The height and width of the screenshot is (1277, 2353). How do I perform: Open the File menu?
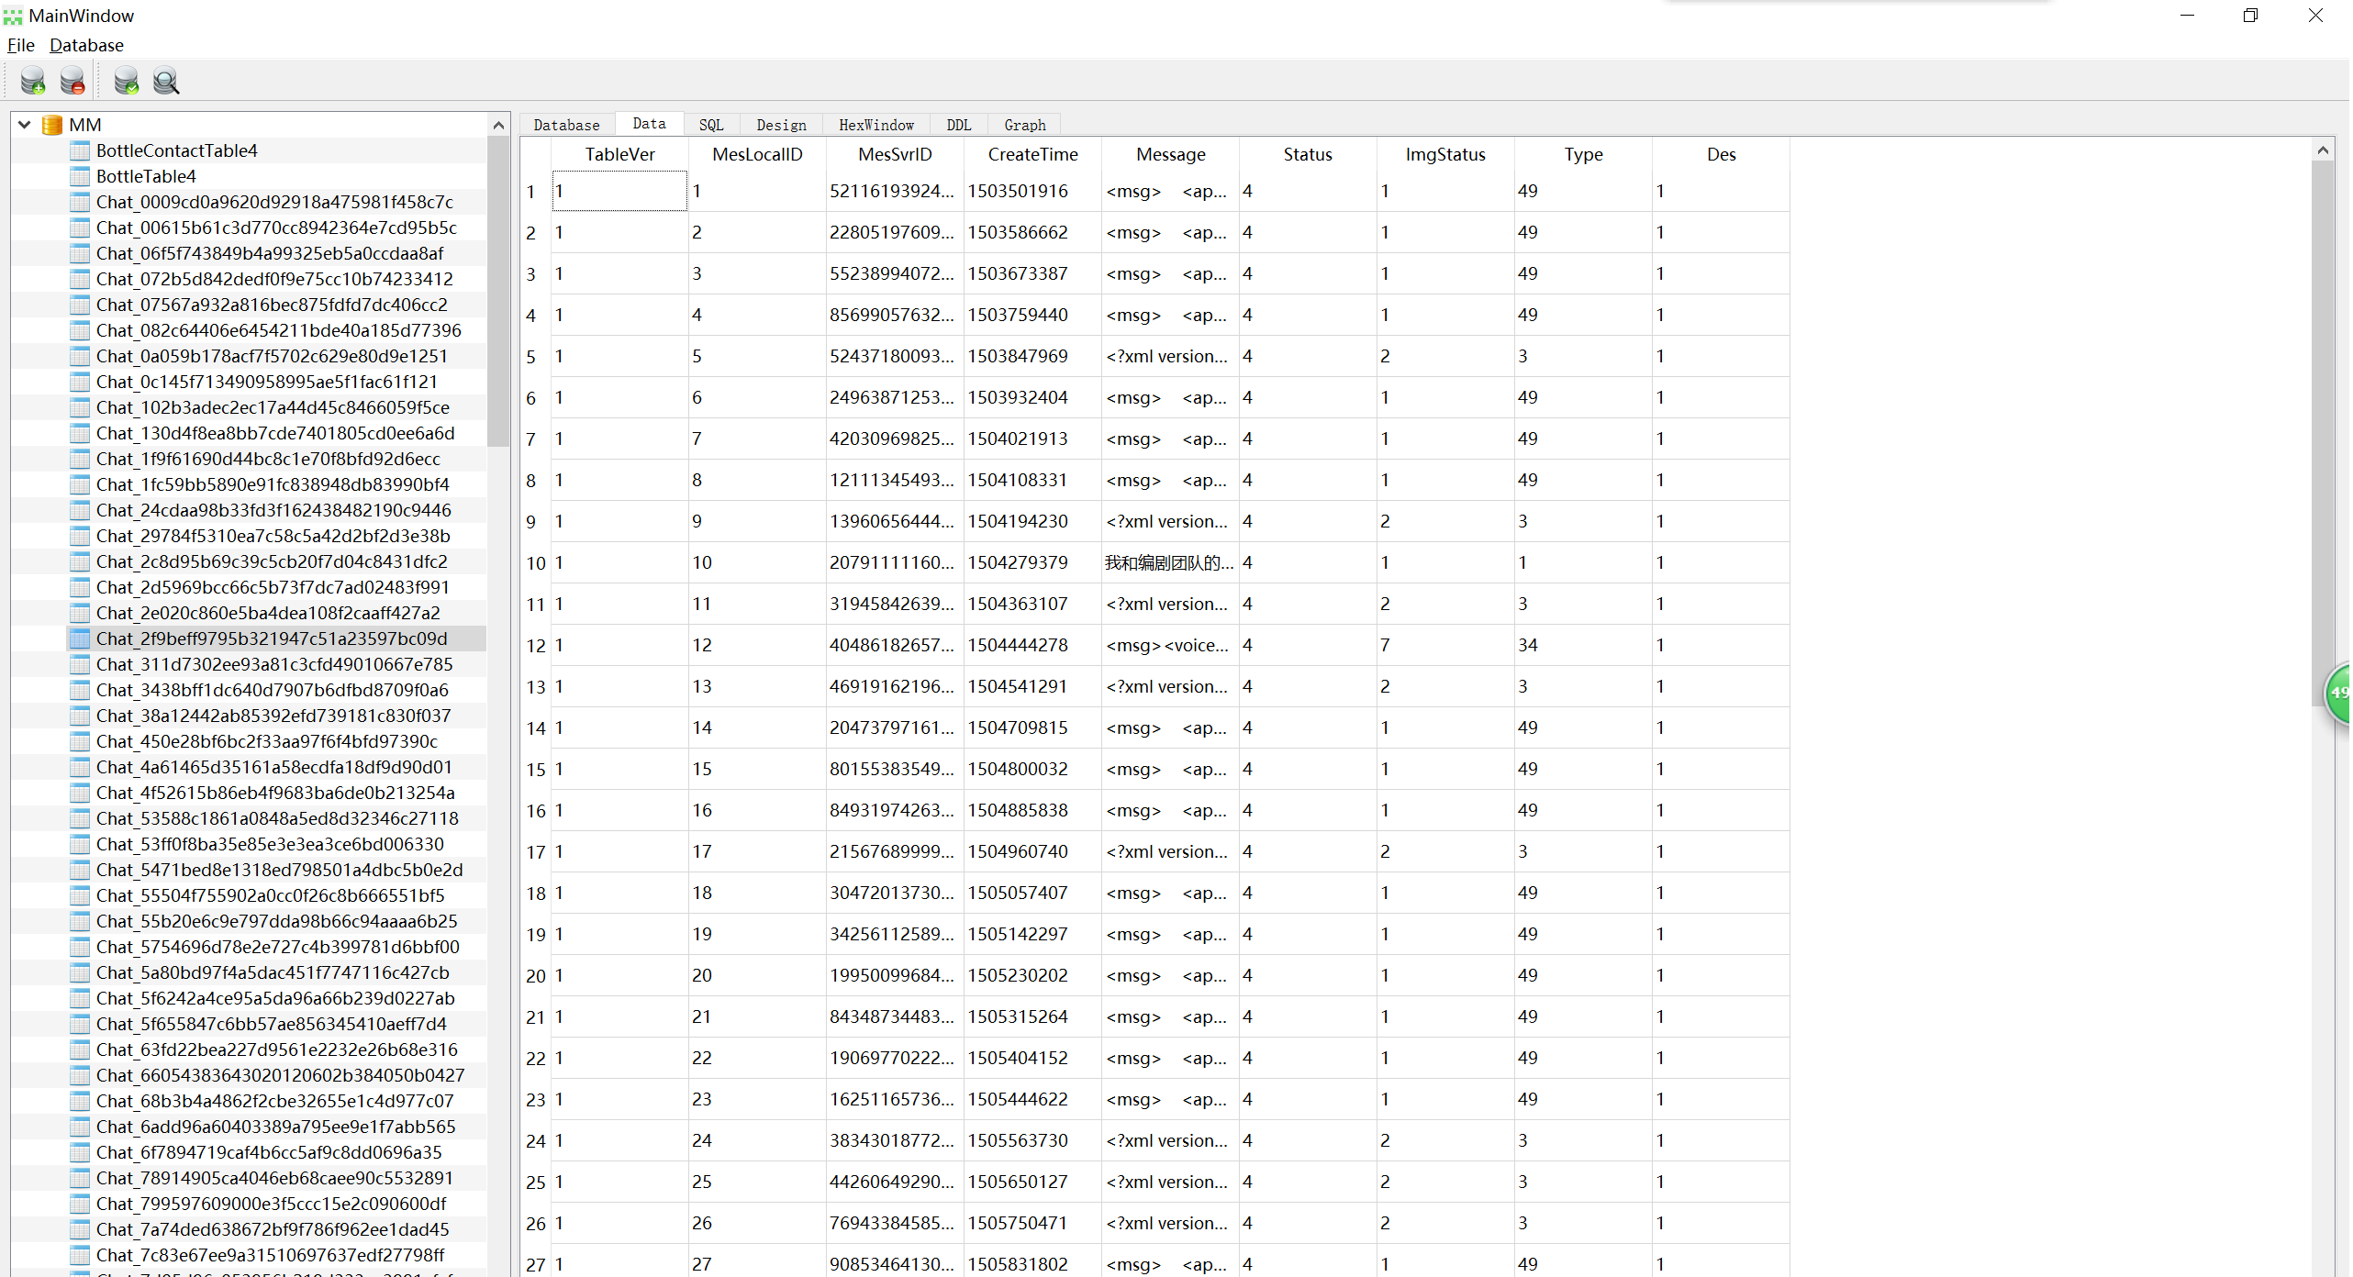(21, 45)
